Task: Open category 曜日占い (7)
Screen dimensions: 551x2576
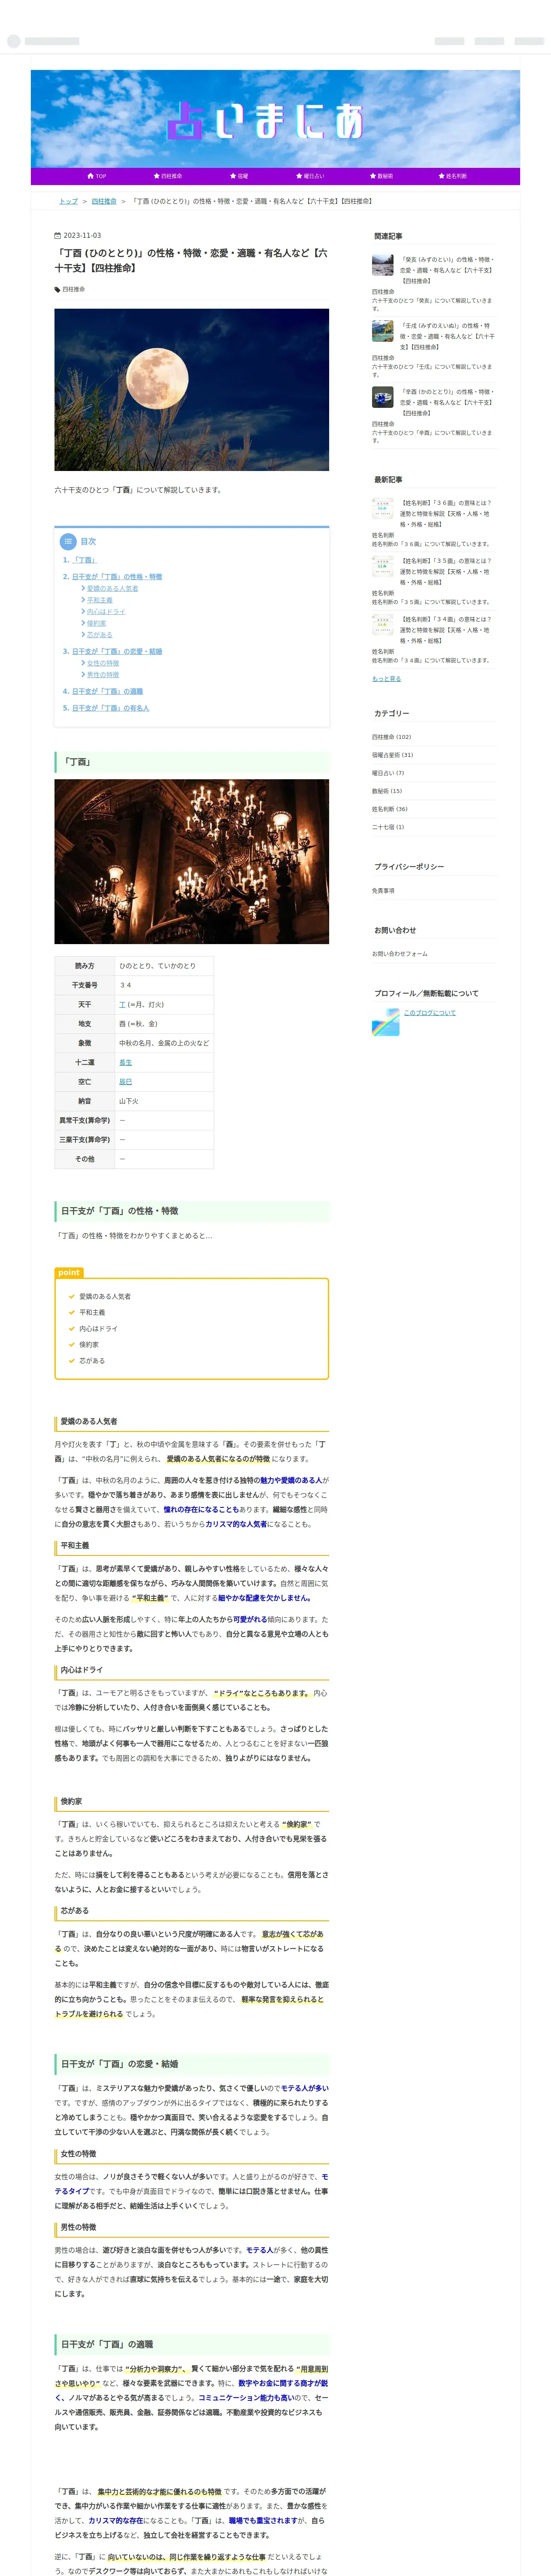Action: (x=388, y=773)
